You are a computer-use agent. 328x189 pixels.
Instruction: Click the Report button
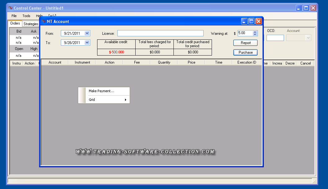(x=245, y=43)
